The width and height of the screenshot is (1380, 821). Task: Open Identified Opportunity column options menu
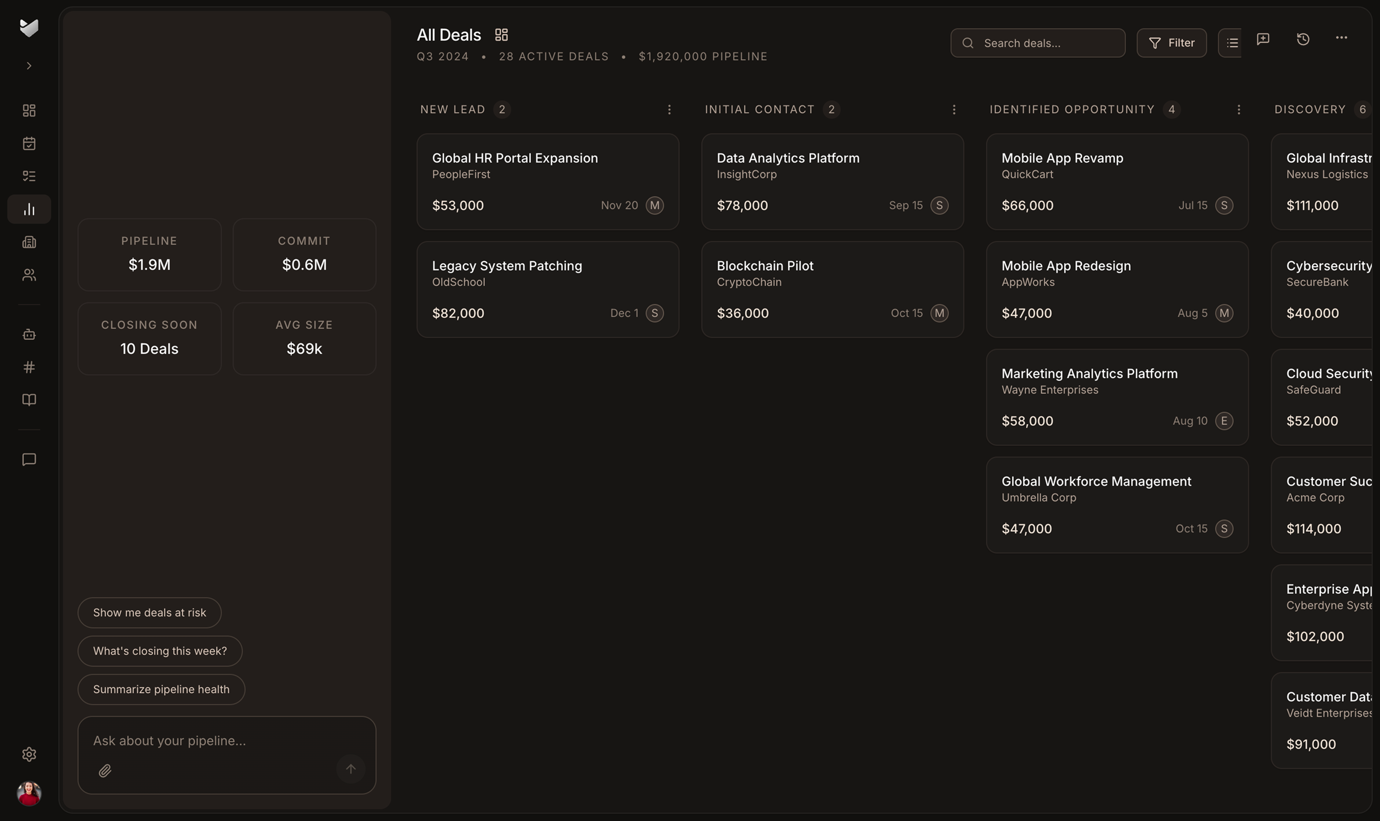(1239, 110)
